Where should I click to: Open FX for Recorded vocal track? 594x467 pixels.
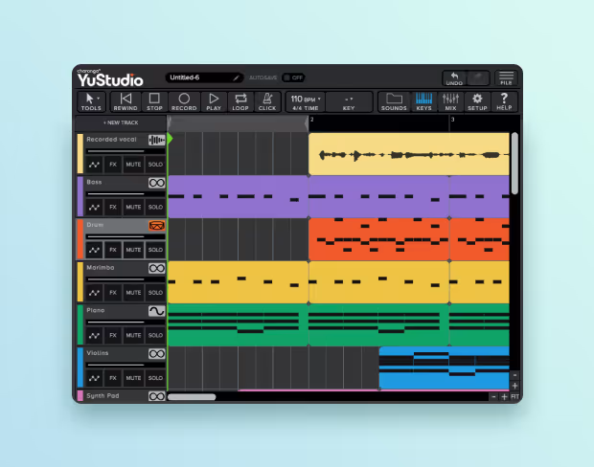113,165
